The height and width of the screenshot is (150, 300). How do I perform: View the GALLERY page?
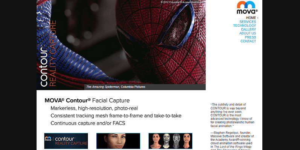tap(248, 29)
